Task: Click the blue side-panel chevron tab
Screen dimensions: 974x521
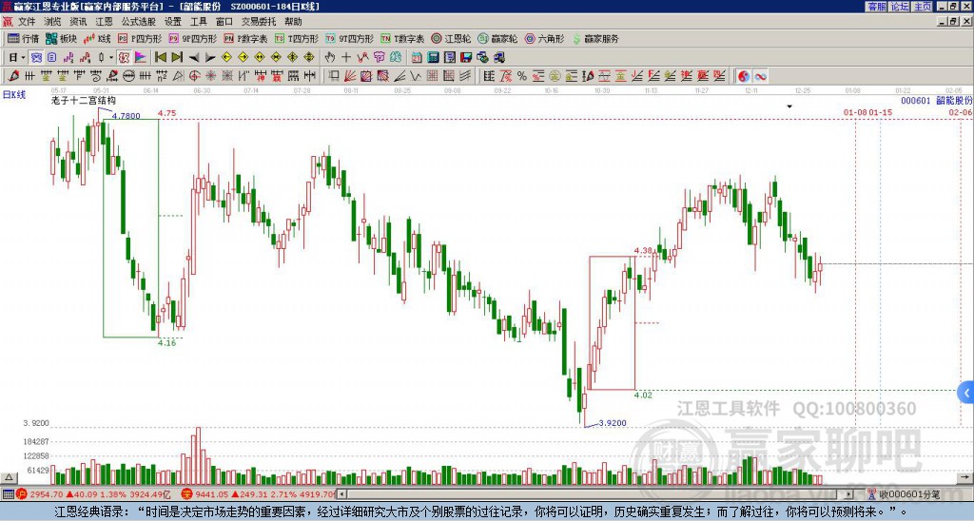Action: point(966,393)
